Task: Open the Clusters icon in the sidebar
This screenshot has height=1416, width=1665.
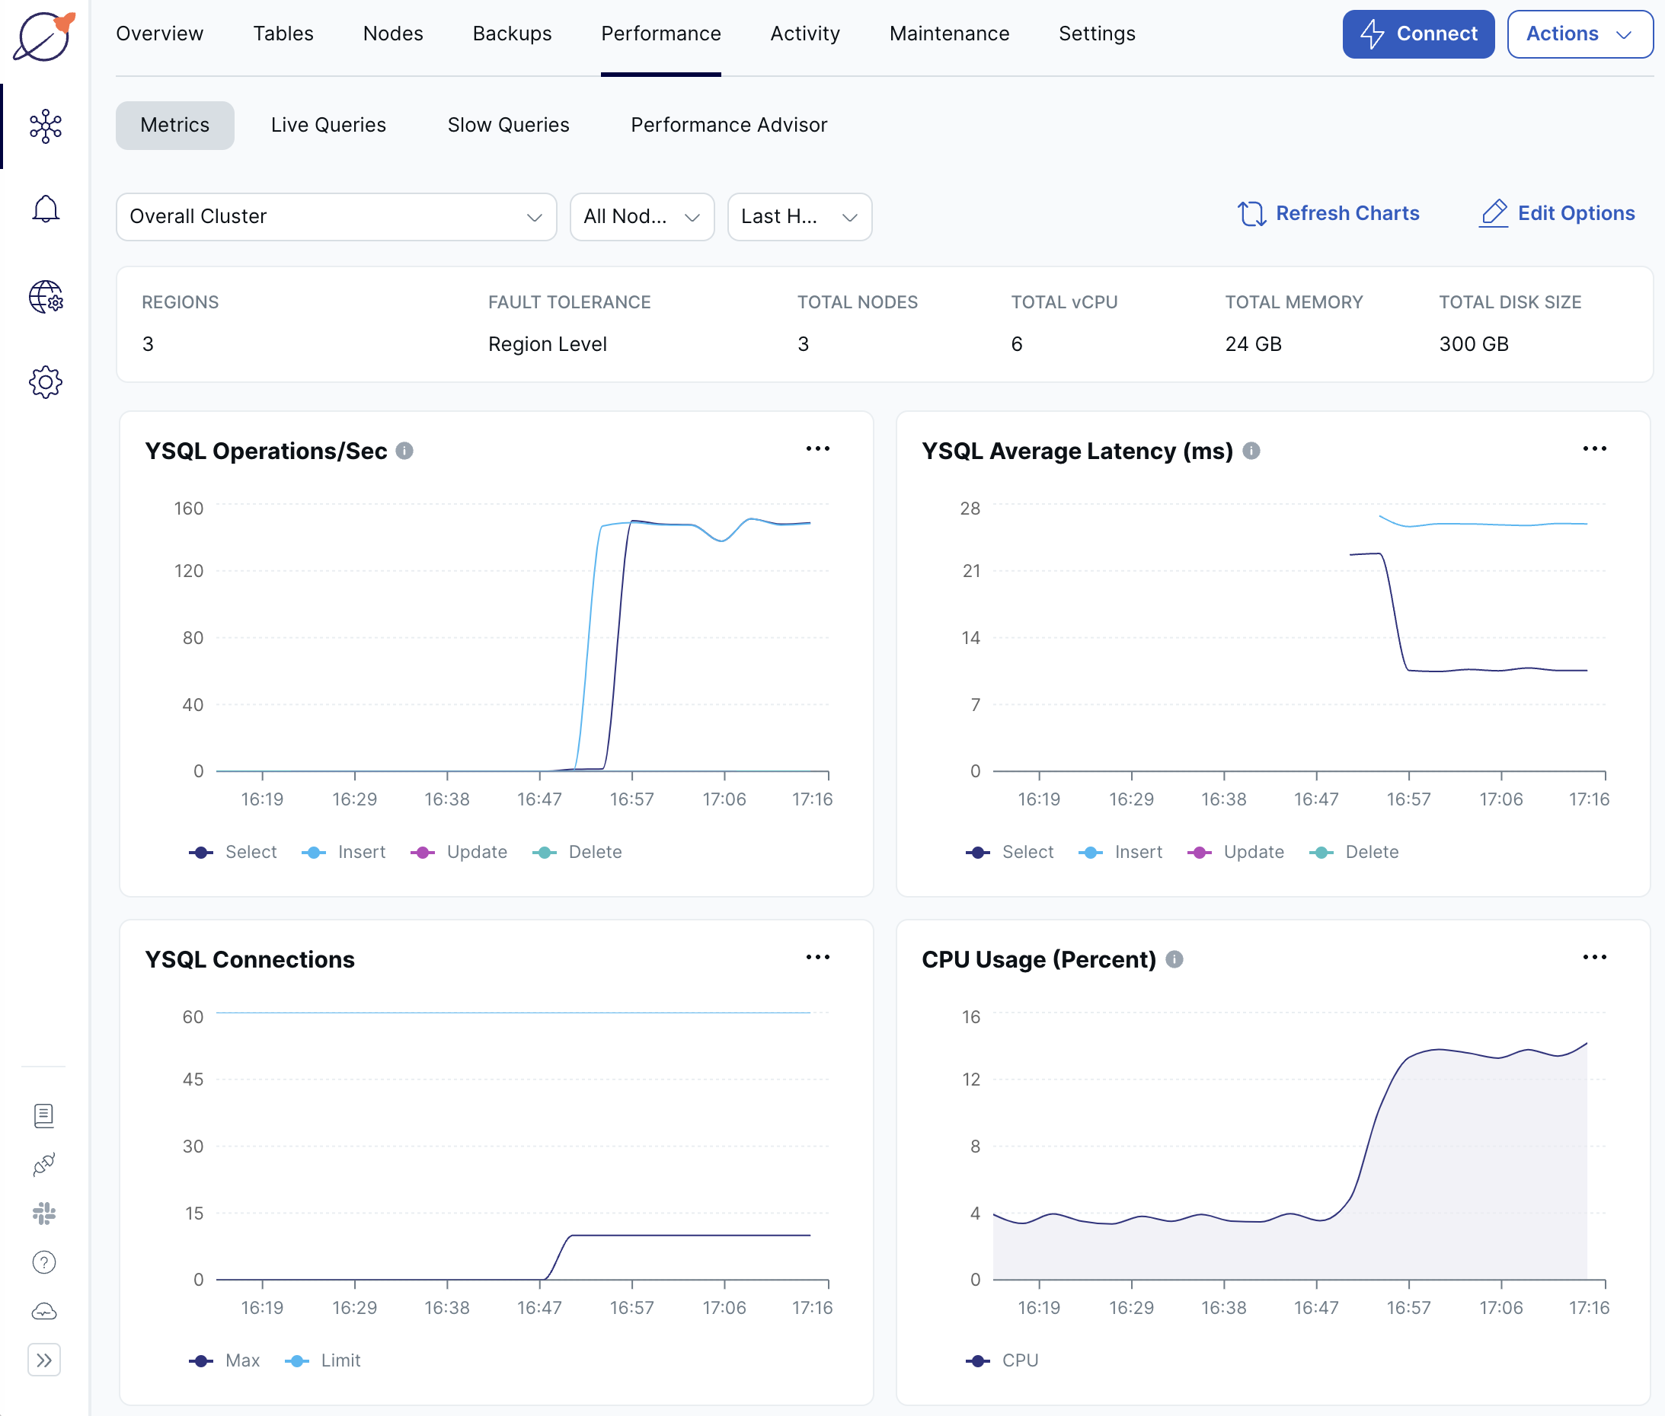Action: pos(45,126)
